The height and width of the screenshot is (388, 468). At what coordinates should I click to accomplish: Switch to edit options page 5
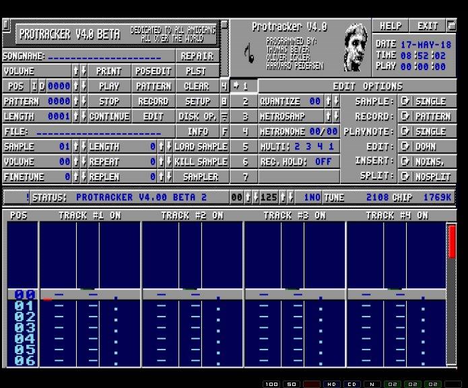coord(244,146)
